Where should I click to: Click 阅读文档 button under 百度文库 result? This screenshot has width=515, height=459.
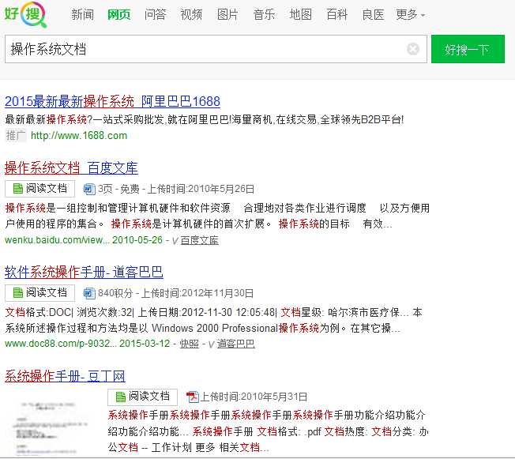(x=39, y=189)
